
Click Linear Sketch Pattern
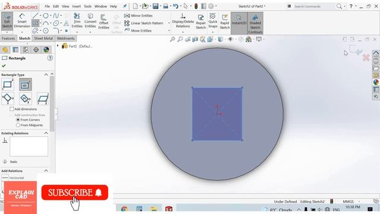(x=144, y=23)
